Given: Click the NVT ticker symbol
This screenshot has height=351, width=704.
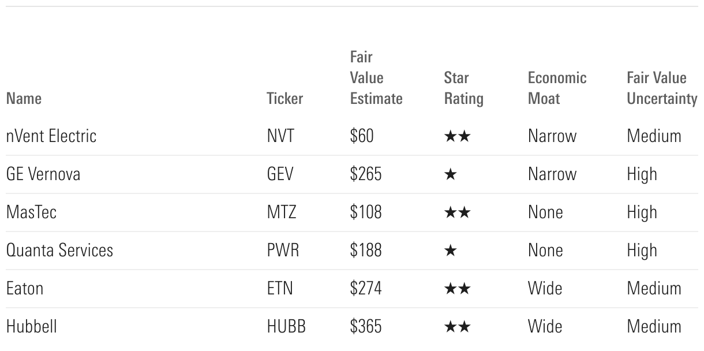Looking at the screenshot, I should point(280,136).
